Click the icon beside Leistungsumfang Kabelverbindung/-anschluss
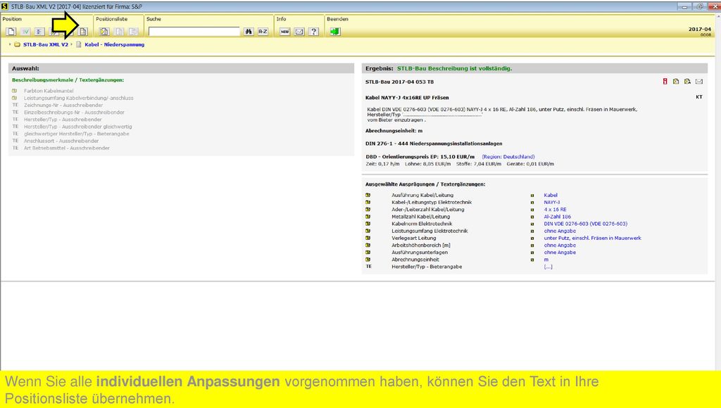 pos(15,98)
